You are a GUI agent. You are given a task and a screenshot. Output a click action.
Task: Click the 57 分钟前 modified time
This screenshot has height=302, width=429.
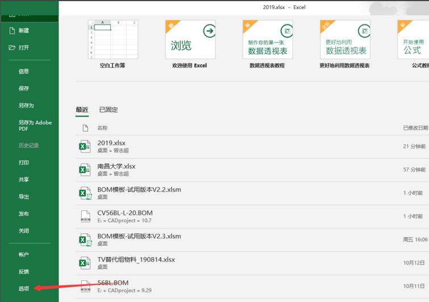414,169
